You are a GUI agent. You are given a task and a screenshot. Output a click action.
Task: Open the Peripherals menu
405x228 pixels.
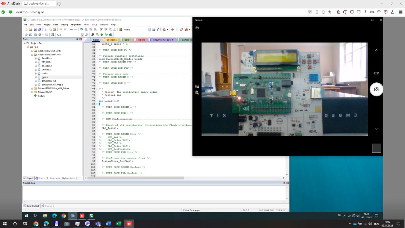(x=76, y=24)
